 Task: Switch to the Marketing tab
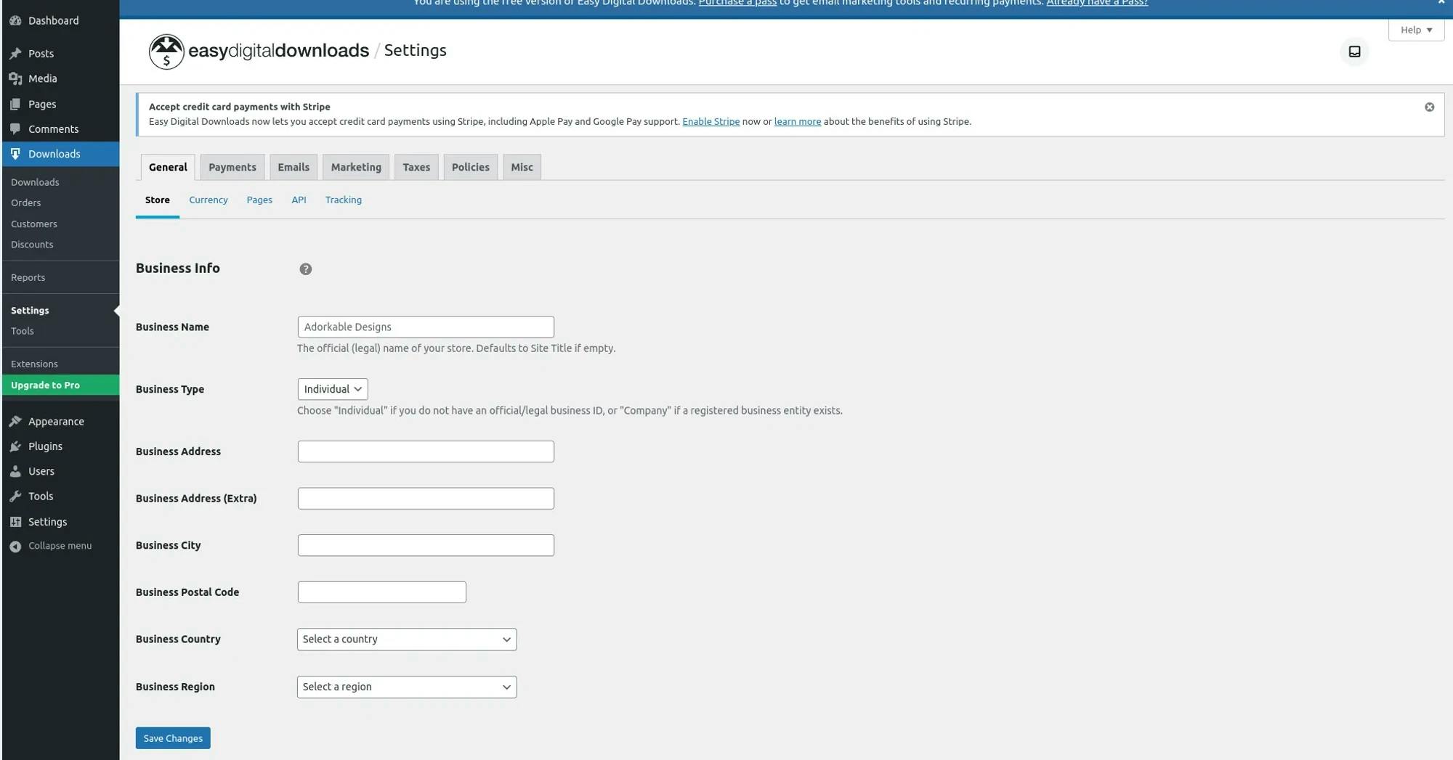point(356,167)
